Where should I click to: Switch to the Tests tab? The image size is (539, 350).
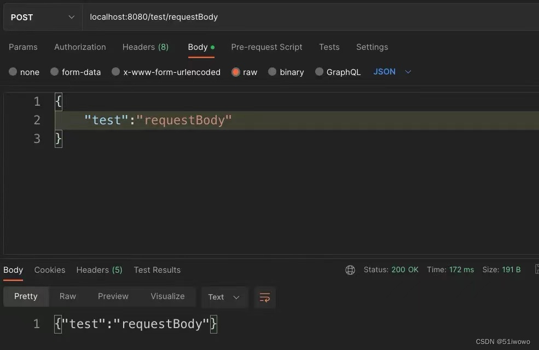pos(329,47)
